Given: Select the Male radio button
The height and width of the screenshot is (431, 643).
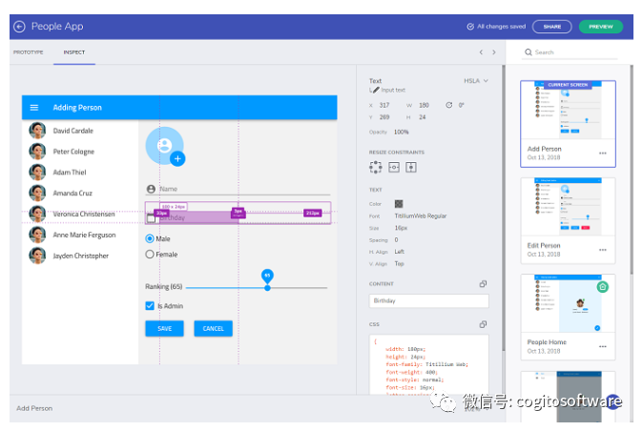Looking at the screenshot, I should [x=150, y=238].
